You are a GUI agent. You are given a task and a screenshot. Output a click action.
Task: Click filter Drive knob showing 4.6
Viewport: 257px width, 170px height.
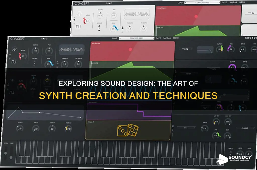tap(243, 49)
